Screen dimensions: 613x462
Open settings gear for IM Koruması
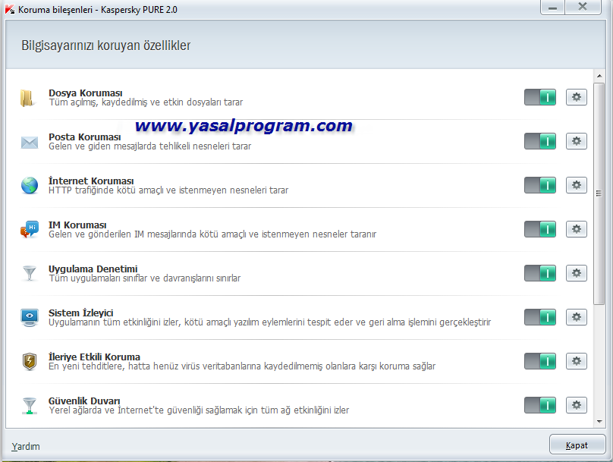(577, 229)
